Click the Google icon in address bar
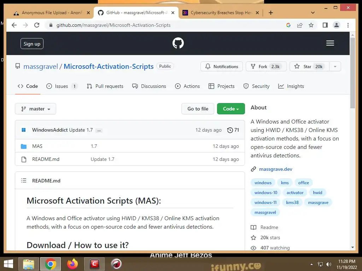Screen dimensions: 362x271 288,25
